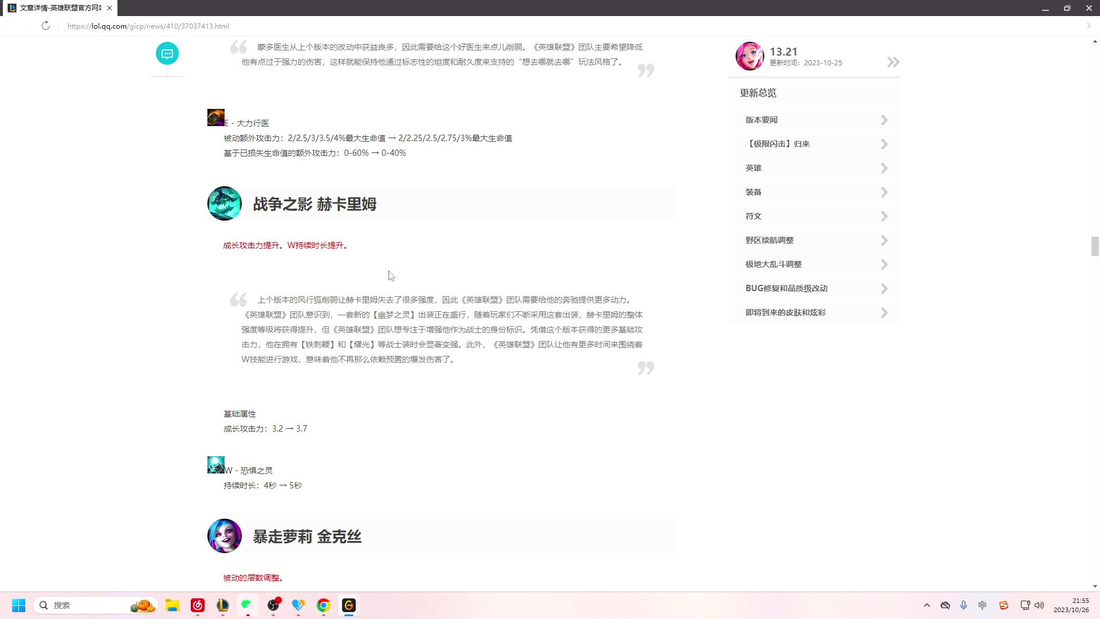Jump to 野区续航调整 section

click(815, 240)
